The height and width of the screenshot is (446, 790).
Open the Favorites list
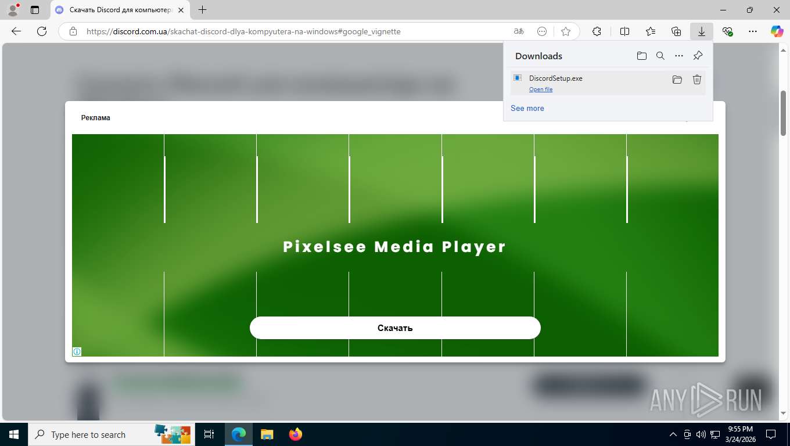point(651,31)
